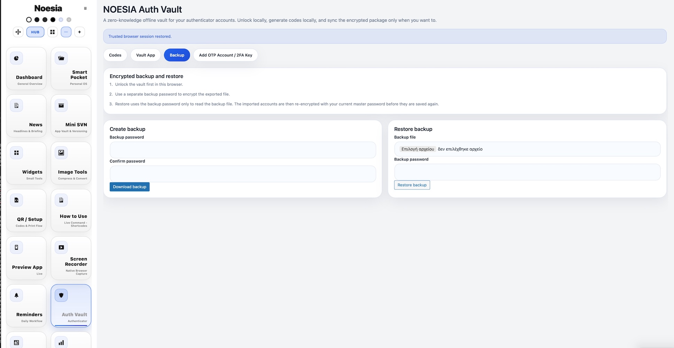Viewport: 674px width, 348px height.
Task: Pick the white theme color dot
Action: (x=29, y=20)
